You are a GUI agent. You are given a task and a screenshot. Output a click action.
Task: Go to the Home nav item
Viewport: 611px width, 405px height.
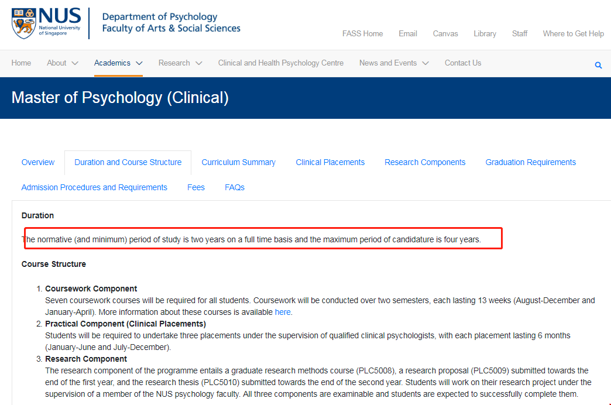pos(22,63)
